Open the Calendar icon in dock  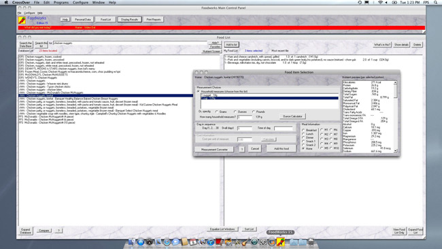pyautogui.click(x=193, y=242)
